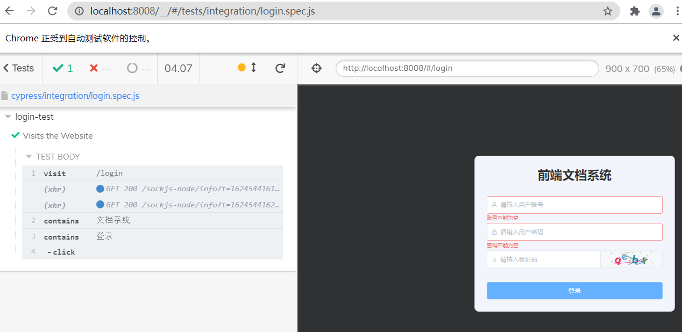This screenshot has width=682, height=332.
Task: Dismiss the Chrome automation notification bar
Action: [x=676, y=38]
